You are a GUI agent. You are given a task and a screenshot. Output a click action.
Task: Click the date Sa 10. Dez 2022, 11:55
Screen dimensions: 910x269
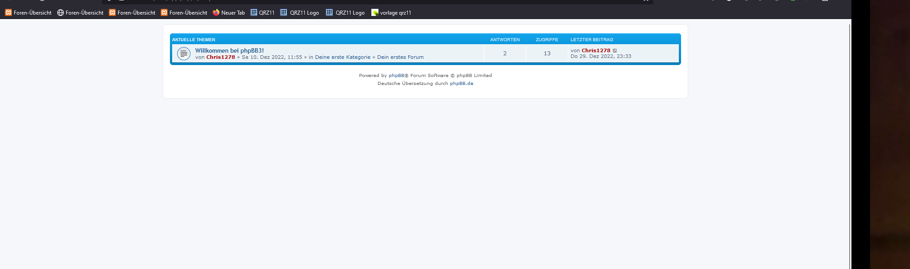(272, 57)
